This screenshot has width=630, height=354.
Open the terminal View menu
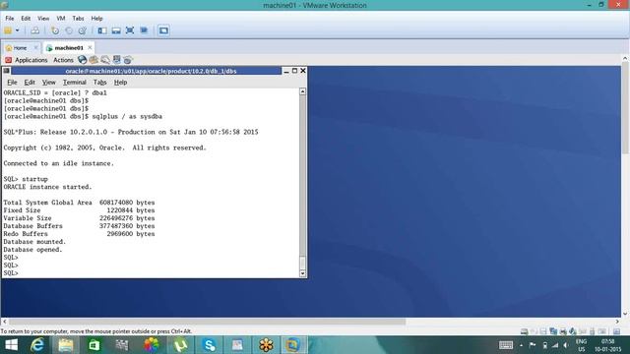click(48, 83)
